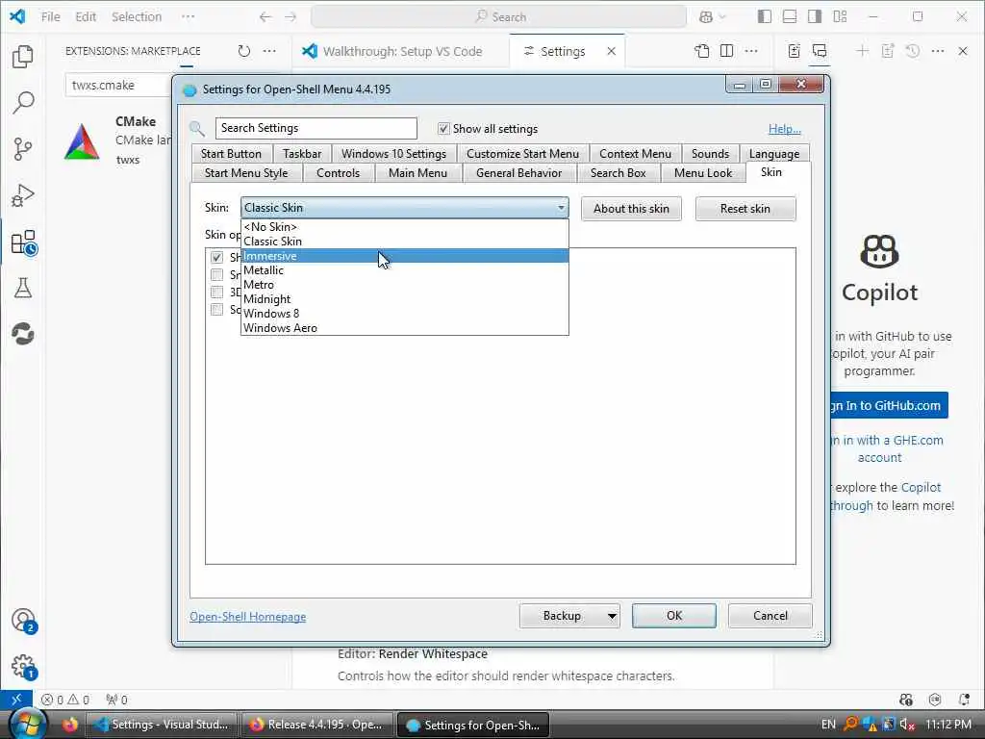This screenshot has width=985, height=739.
Task: Open Source Control view in VS Code
Action: pos(23,149)
